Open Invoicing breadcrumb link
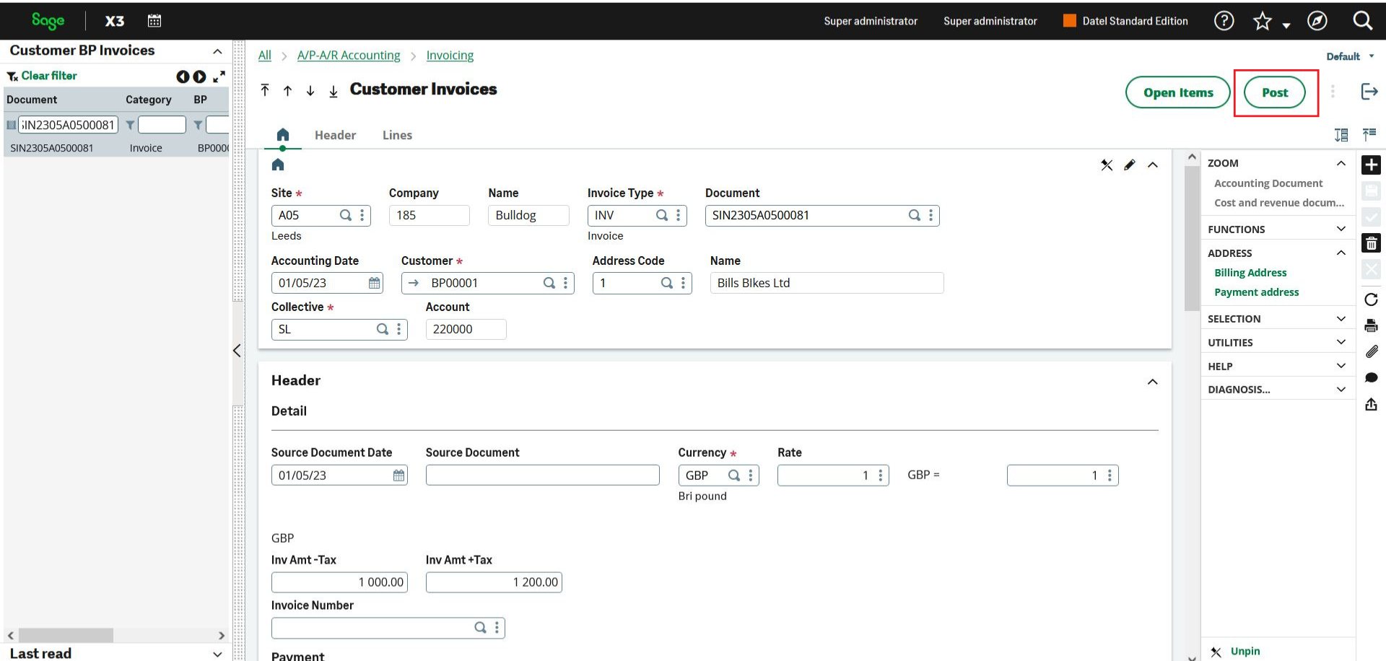Viewport: 1386px width, 661px height. (x=450, y=56)
